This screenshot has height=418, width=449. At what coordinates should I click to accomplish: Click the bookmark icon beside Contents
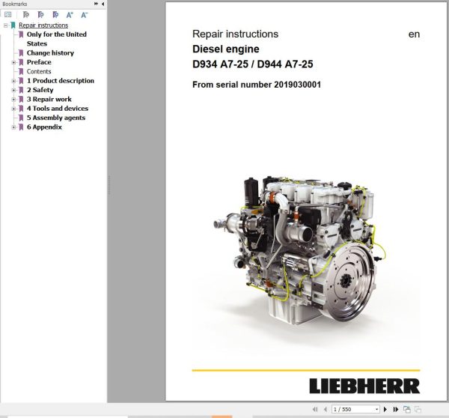tap(21, 71)
